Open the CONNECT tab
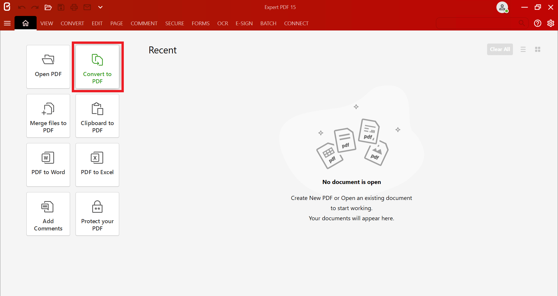This screenshot has height=296, width=558. click(x=296, y=23)
